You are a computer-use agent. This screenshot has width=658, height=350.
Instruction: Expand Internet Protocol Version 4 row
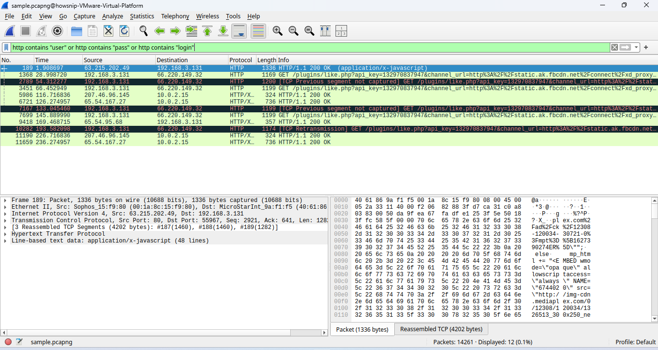click(5, 214)
